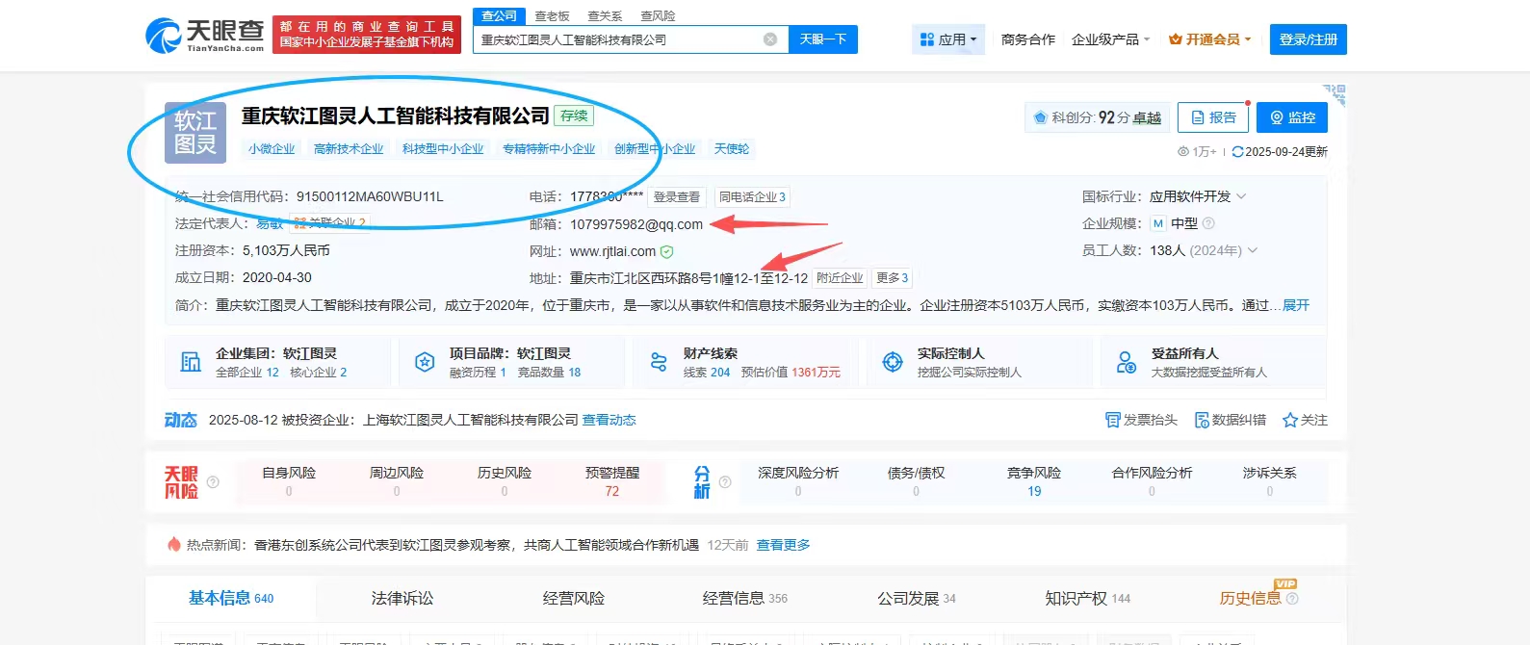The height and width of the screenshot is (645, 1530).
Task: Select the 查公司 search tab
Action: (499, 15)
